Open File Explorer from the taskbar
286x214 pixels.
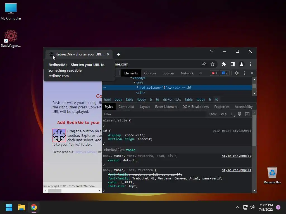pyautogui.click(x=21, y=207)
